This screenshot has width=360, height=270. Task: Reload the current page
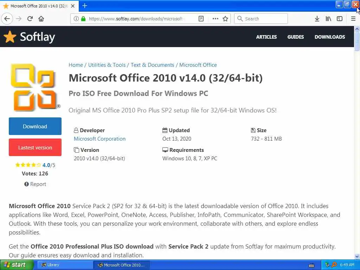click(30, 19)
